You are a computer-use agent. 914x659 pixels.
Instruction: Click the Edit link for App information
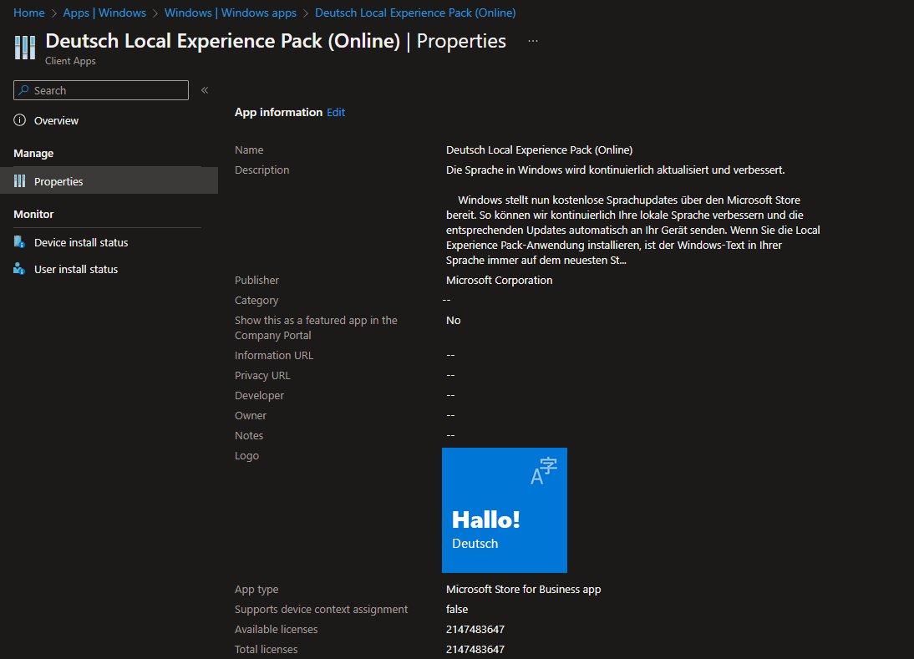(336, 112)
